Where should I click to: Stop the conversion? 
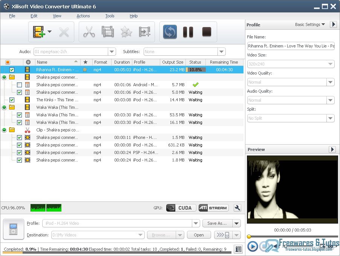point(207,32)
